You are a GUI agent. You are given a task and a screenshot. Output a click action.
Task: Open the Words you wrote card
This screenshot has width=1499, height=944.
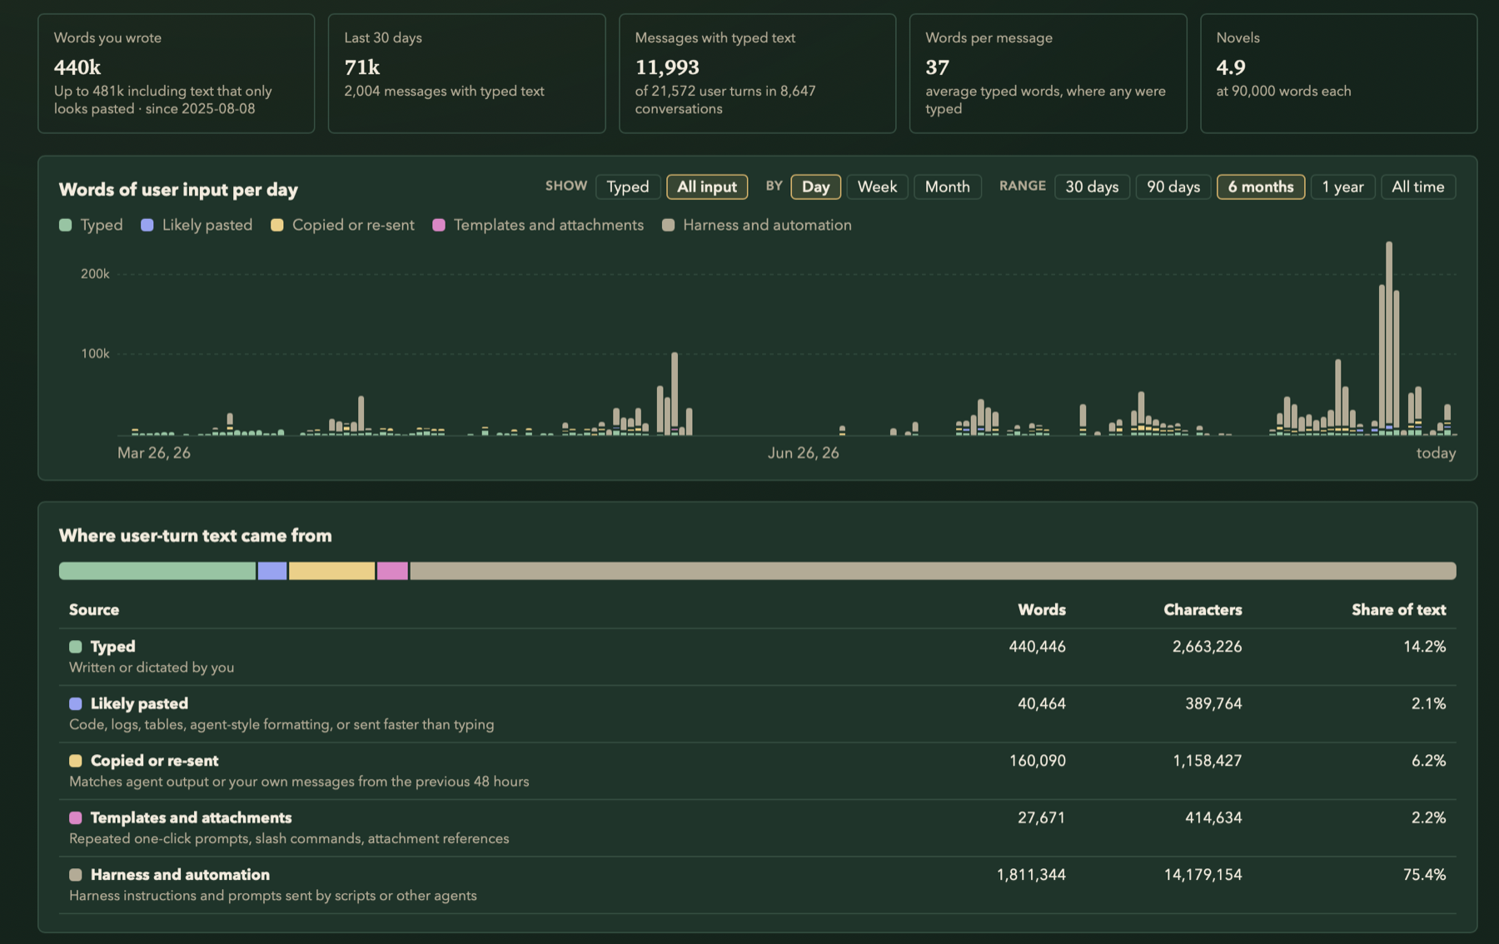tap(177, 73)
